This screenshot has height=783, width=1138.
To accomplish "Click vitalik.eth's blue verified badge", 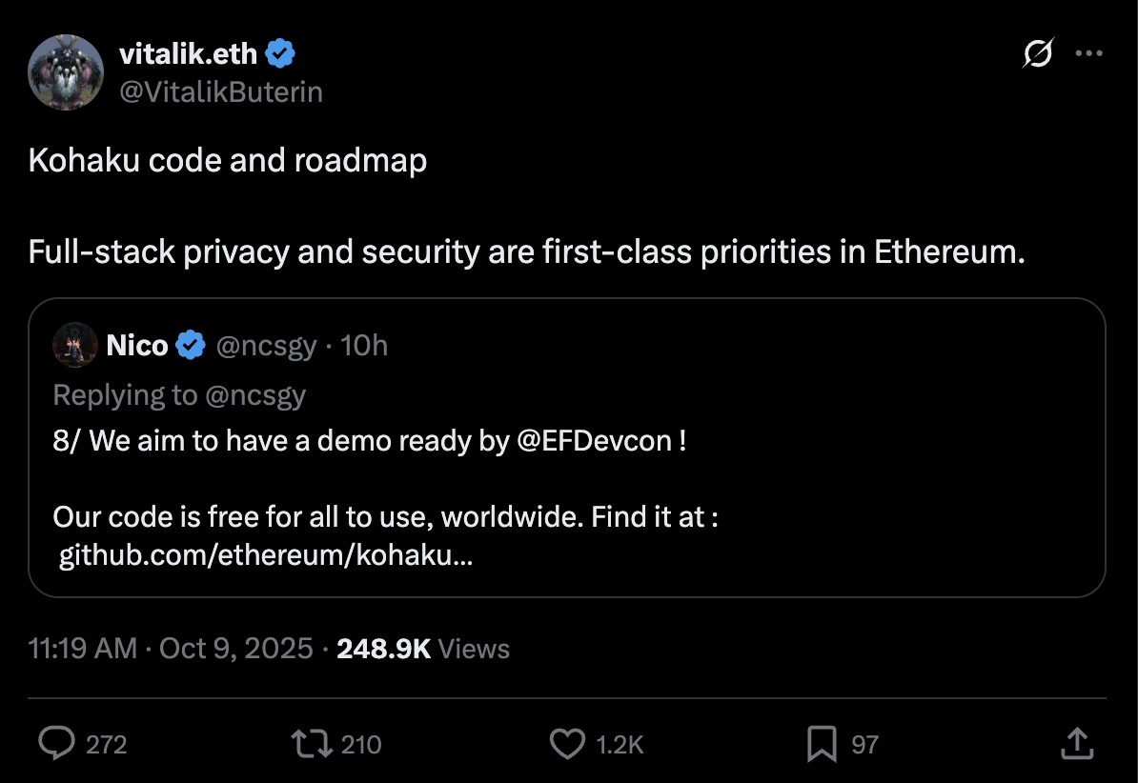I will [280, 54].
